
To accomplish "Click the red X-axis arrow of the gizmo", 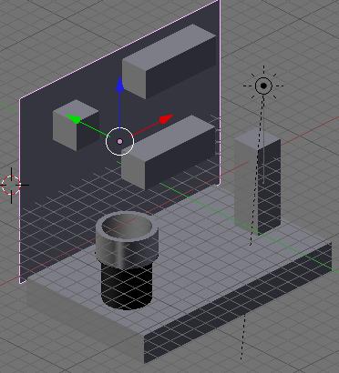I will coord(166,119).
